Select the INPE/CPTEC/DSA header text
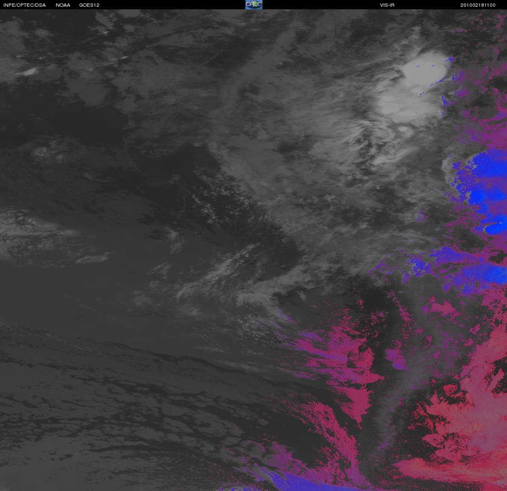The image size is (507, 491). (x=25, y=5)
